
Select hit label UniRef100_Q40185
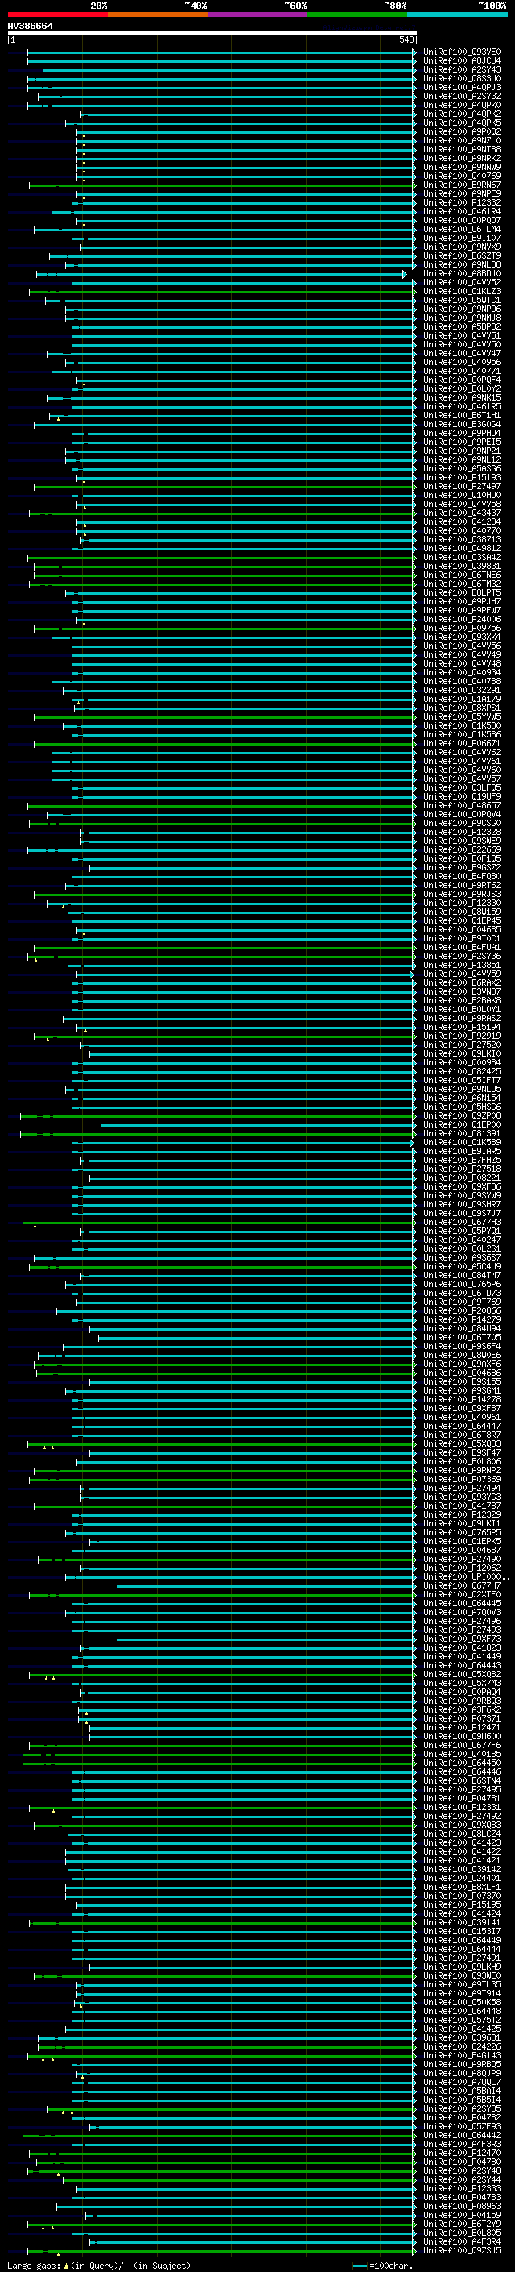point(462,1755)
